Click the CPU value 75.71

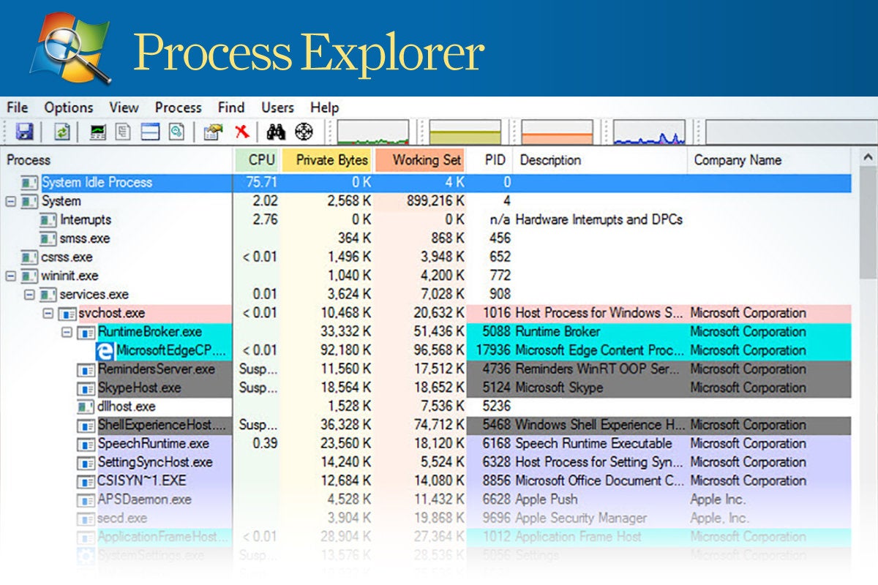tap(262, 182)
